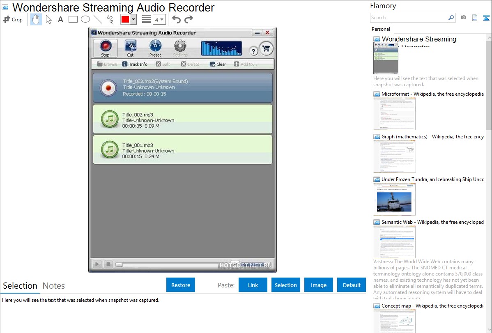The width and height of the screenshot is (492, 333).
Task: Redo the last annotation
Action: (189, 19)
